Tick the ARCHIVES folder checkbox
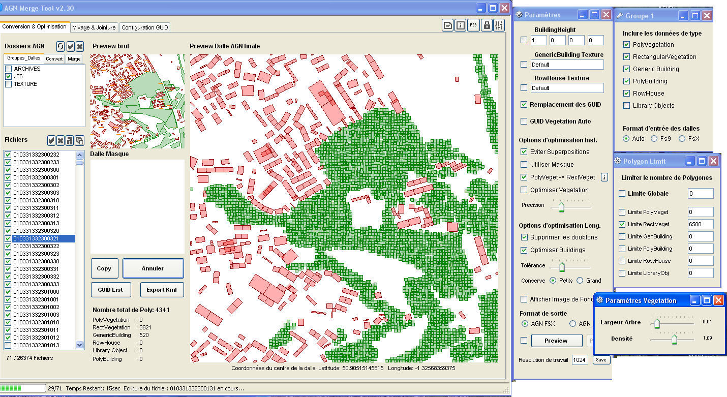Screen dimensions: 727x397 pyautogui.click(x=9, y=69)
